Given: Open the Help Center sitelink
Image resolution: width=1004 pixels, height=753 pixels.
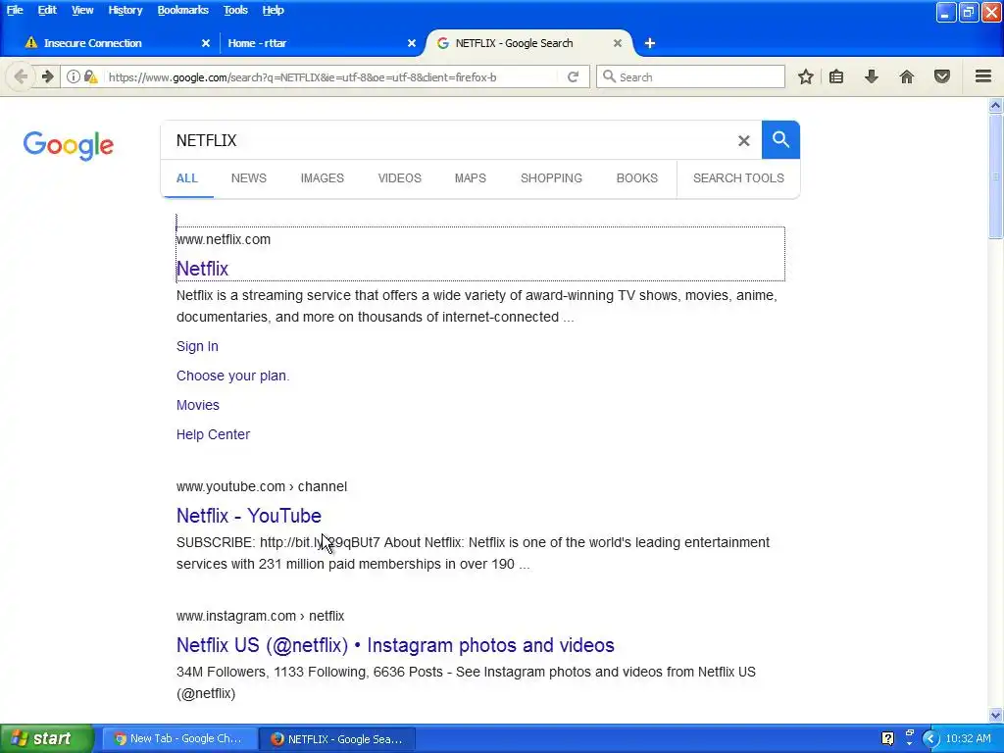Looking at the screenshot, I should (213, 434).
